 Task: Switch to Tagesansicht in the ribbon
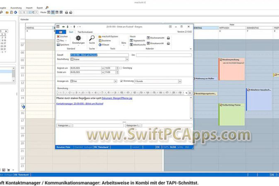137,41
